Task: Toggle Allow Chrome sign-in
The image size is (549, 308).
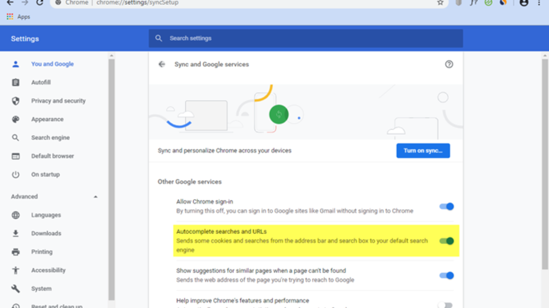Action: pos(447,206)
